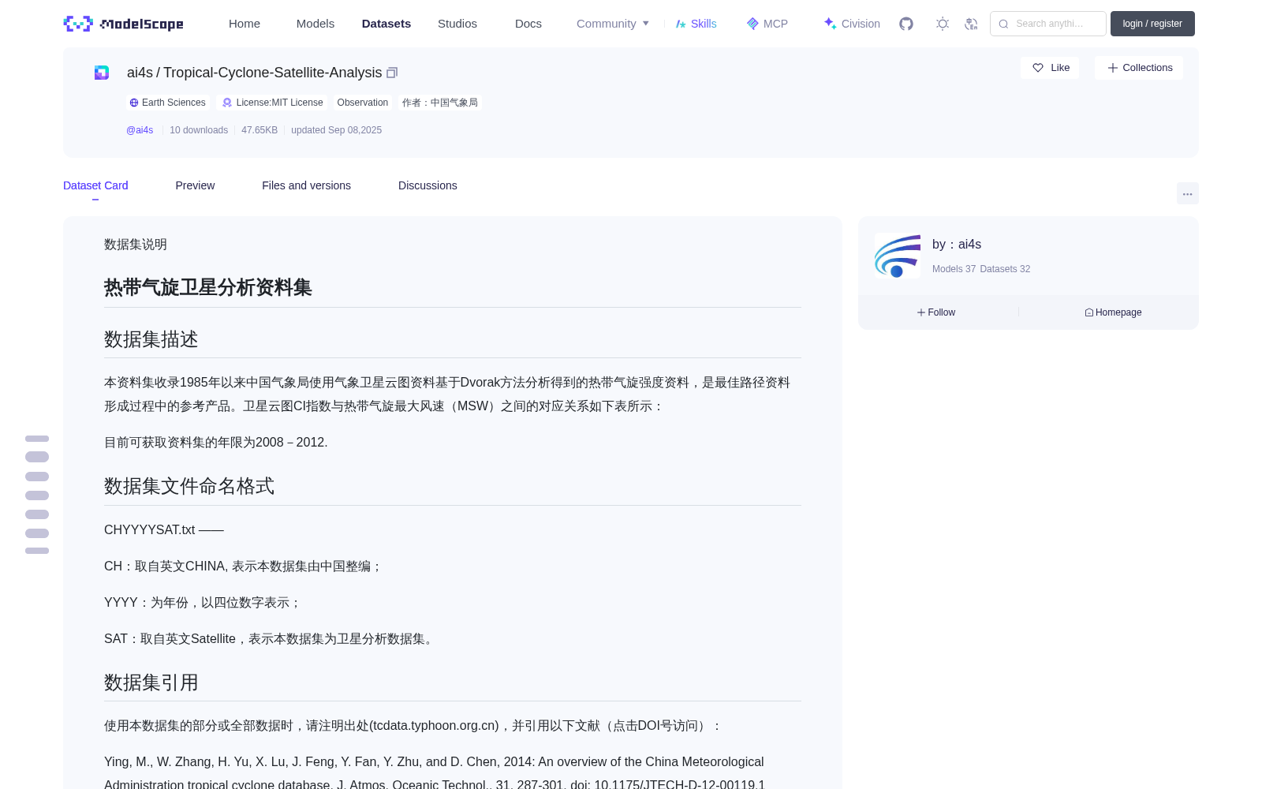Click the Models 37 count
The width and height of the screenshot is (1262, 789).
click(954, 269)
